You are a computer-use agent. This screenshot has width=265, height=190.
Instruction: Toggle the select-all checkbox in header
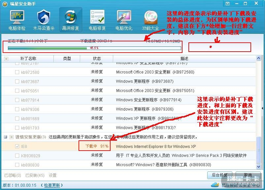6,59
